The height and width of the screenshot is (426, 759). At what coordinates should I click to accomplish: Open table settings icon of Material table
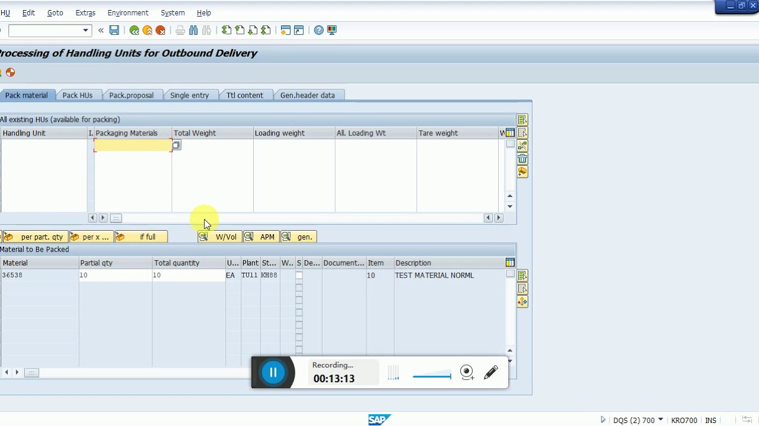click(510, 263)
